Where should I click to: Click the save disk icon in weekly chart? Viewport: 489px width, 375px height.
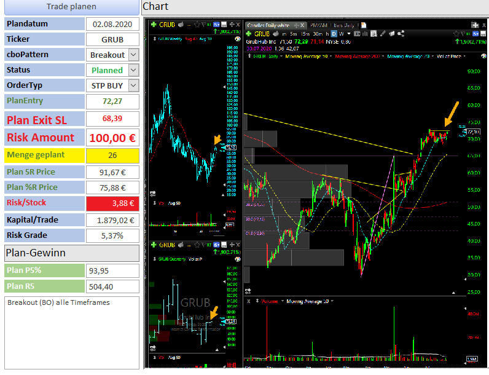click(224, 25)
